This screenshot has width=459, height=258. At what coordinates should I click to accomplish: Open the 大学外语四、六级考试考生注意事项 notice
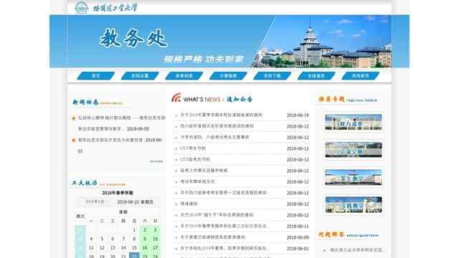214,137
